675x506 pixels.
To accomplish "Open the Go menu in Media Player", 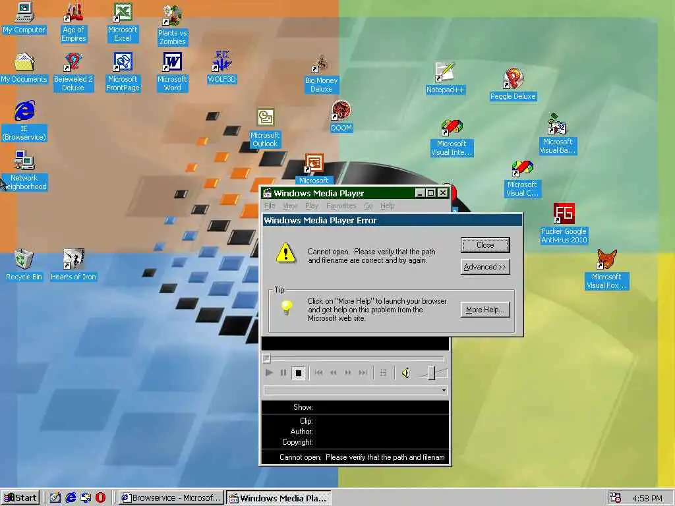I will click(368, 206).
